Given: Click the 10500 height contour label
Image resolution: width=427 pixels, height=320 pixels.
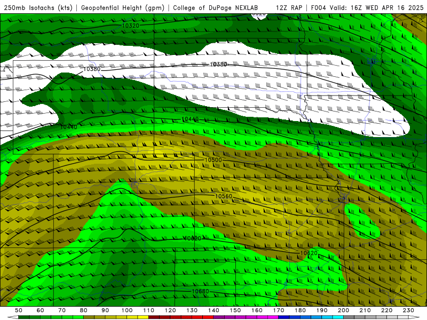Looking at the screenshot, I should (x=213, y=160).
